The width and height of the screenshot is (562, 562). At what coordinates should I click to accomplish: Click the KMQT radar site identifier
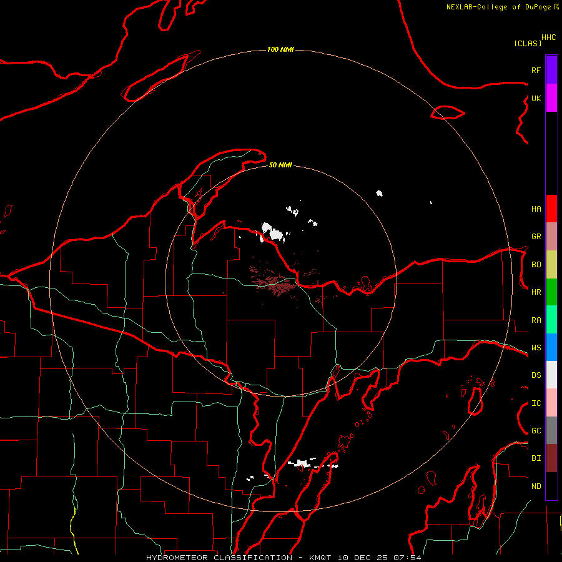(x=320, y=558)
